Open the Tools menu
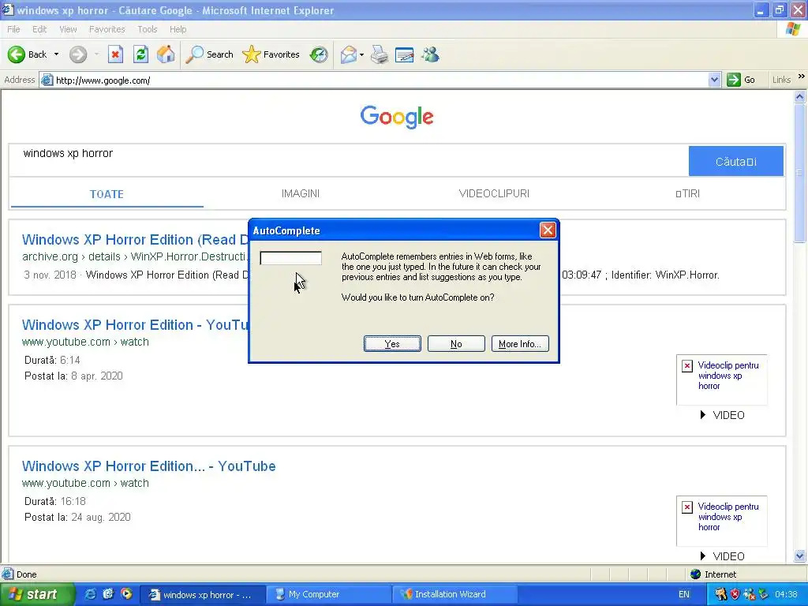Image resolution: width=808 pixels, height=606 pixels. (x=147, y=29)
